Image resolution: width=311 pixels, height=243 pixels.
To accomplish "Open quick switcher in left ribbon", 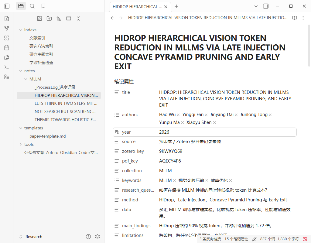I will coord(7,19).
